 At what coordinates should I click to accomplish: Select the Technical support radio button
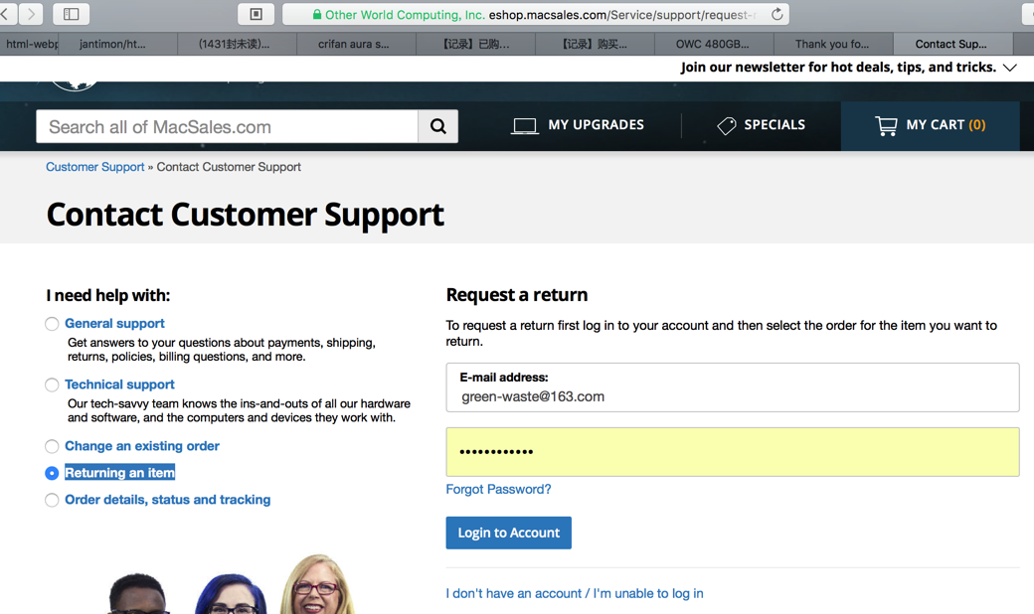point(52,384)
